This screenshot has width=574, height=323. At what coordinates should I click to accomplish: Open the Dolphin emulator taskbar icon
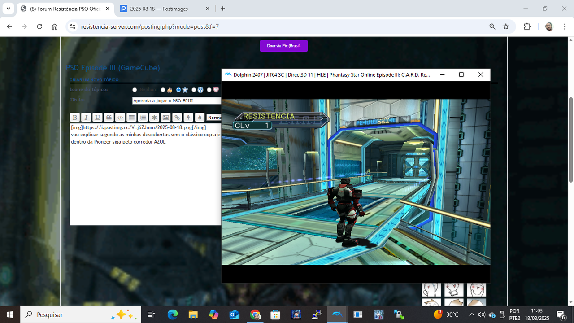coord(337,314)
